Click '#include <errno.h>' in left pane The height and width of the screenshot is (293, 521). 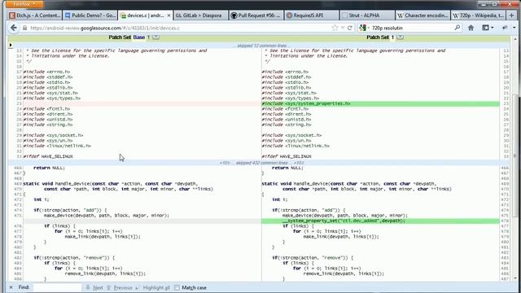point(46,72)
